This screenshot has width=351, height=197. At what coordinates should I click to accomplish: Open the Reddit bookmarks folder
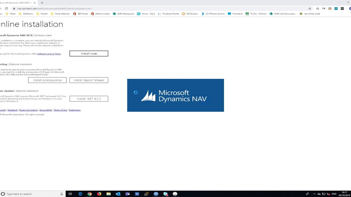[42, 14]
